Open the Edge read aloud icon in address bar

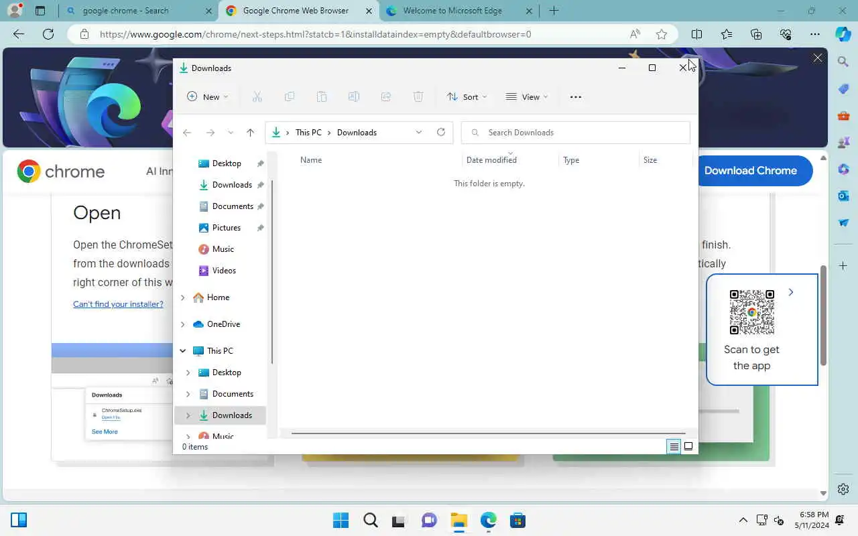634,34
